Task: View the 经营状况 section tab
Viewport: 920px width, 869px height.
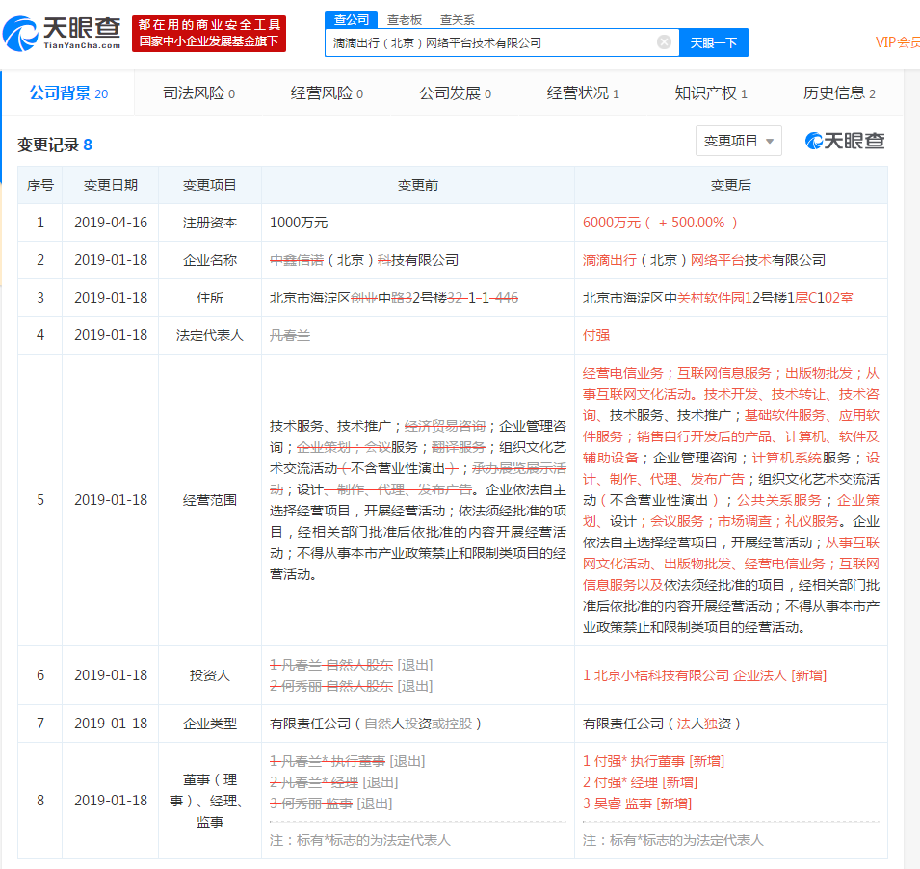Action: tap(583, 93)
